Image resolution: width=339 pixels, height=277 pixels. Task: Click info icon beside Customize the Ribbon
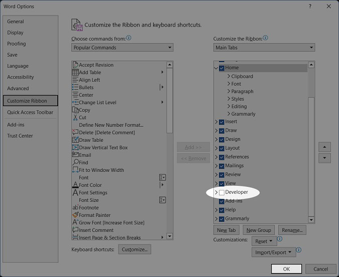(266, 38)
